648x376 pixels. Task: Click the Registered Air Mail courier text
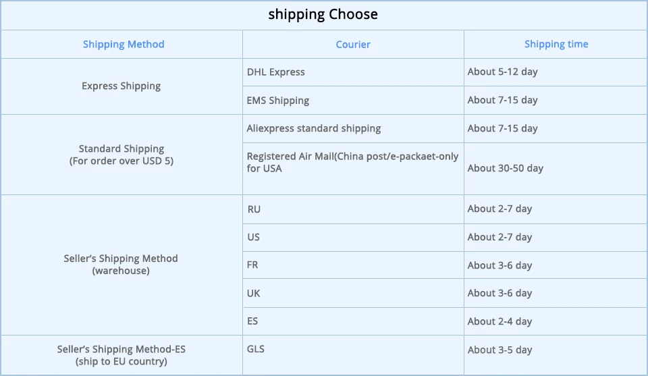[x=352, y=162]
